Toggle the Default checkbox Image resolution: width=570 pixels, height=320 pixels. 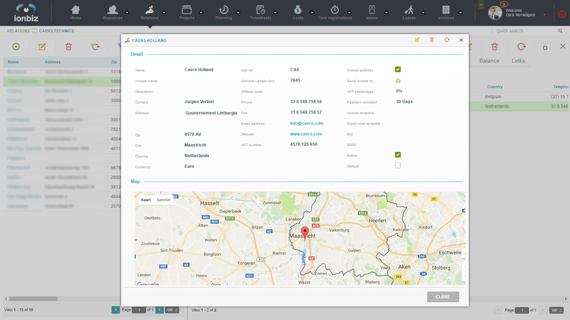(x=398, y=165)
